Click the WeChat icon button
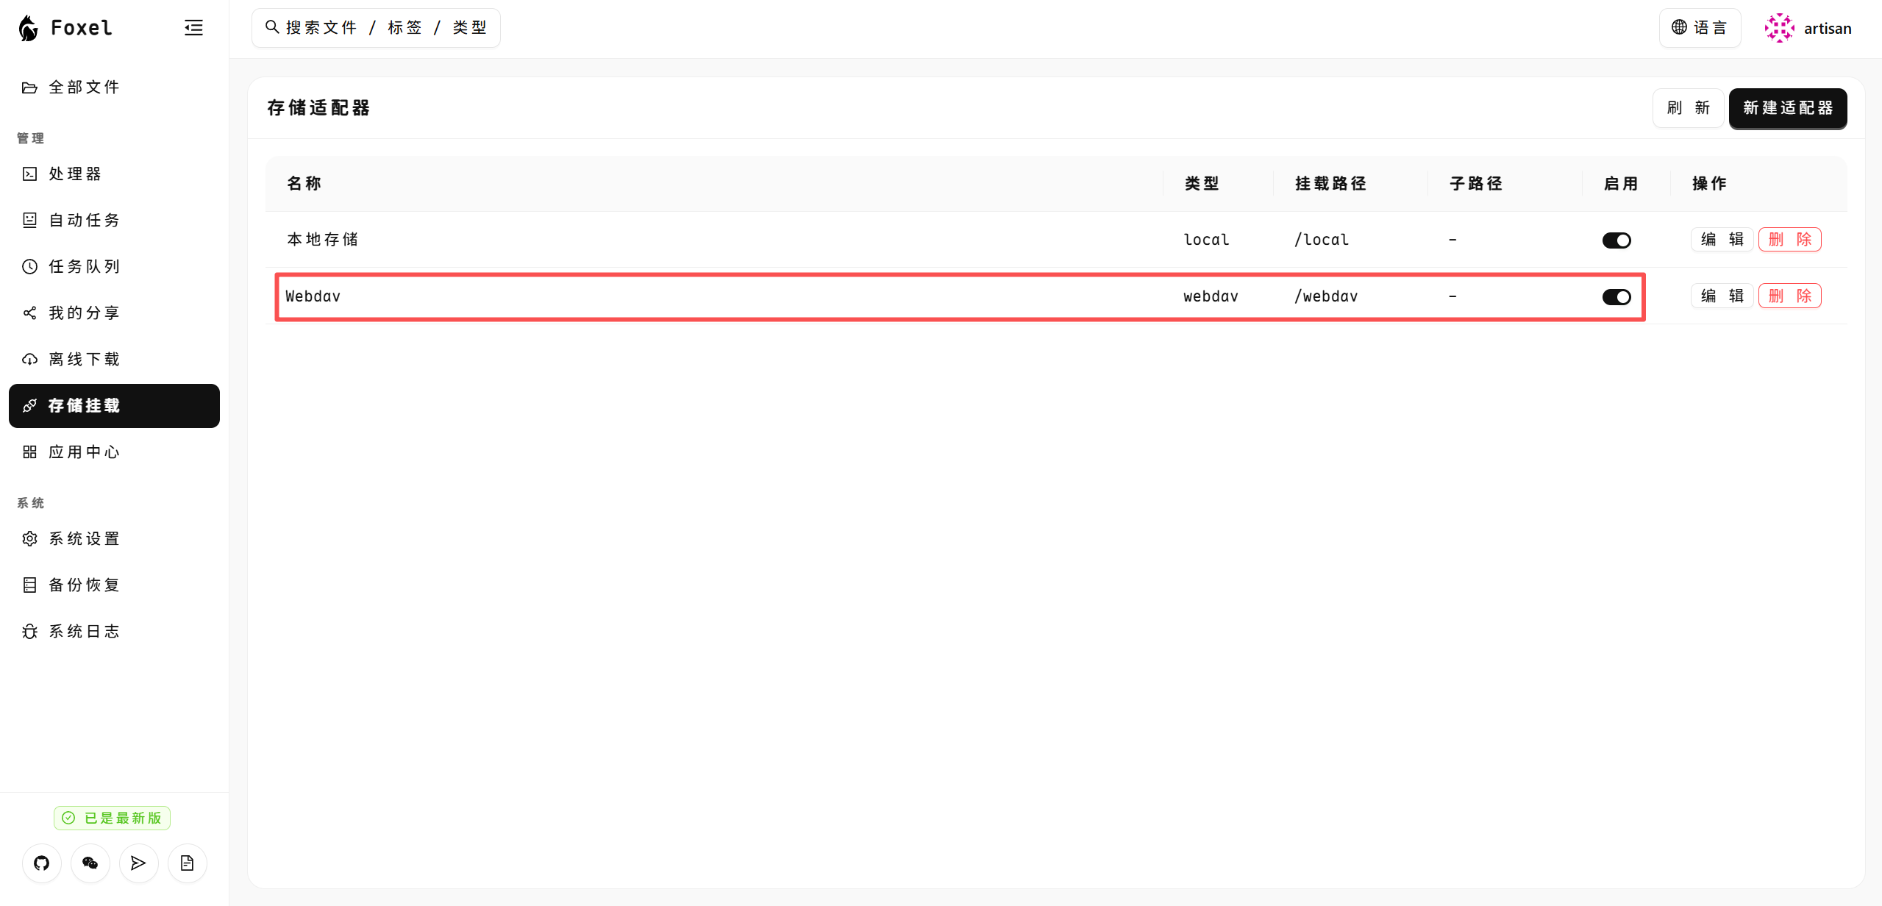Viewport: 1882px width, 906px height. tap(90, 863)
